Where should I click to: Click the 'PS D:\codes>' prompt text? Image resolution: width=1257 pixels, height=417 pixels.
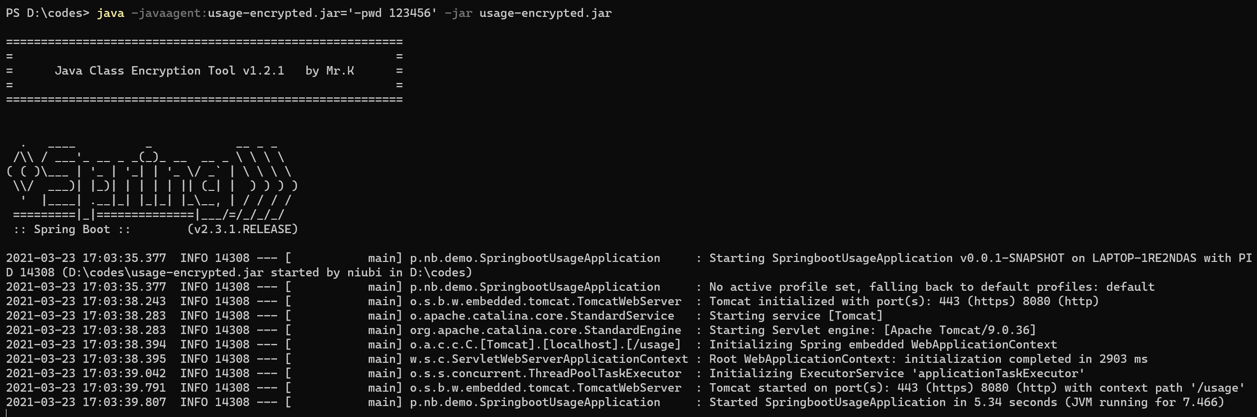pyautogui.click(x=48, y=13)
